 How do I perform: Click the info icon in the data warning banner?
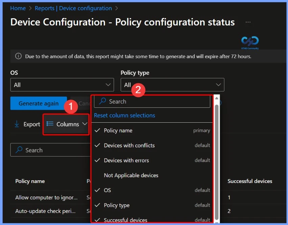pyautogui.click(x=18, y=56)
